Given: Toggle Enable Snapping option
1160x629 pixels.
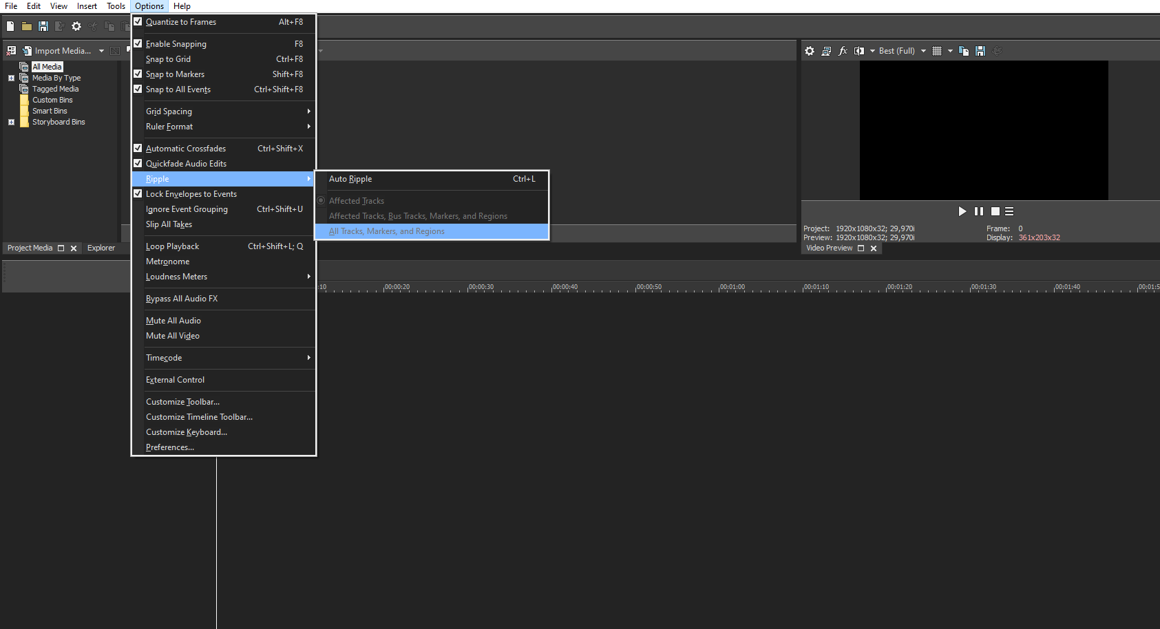Looking at the screenshot, I should (224, 44).
